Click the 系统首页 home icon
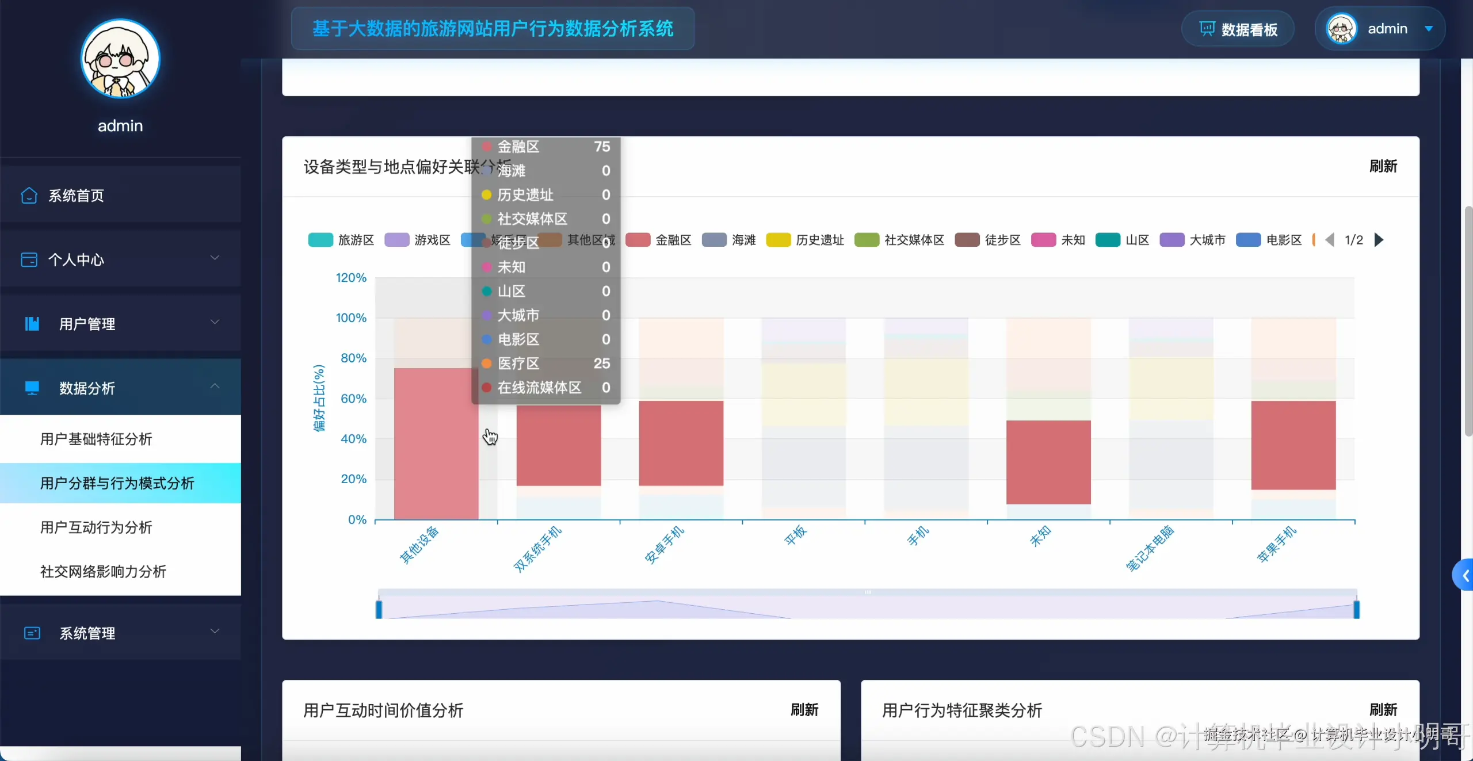 [29, 196]
